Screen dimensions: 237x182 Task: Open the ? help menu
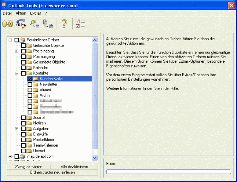tap(46, 13)
